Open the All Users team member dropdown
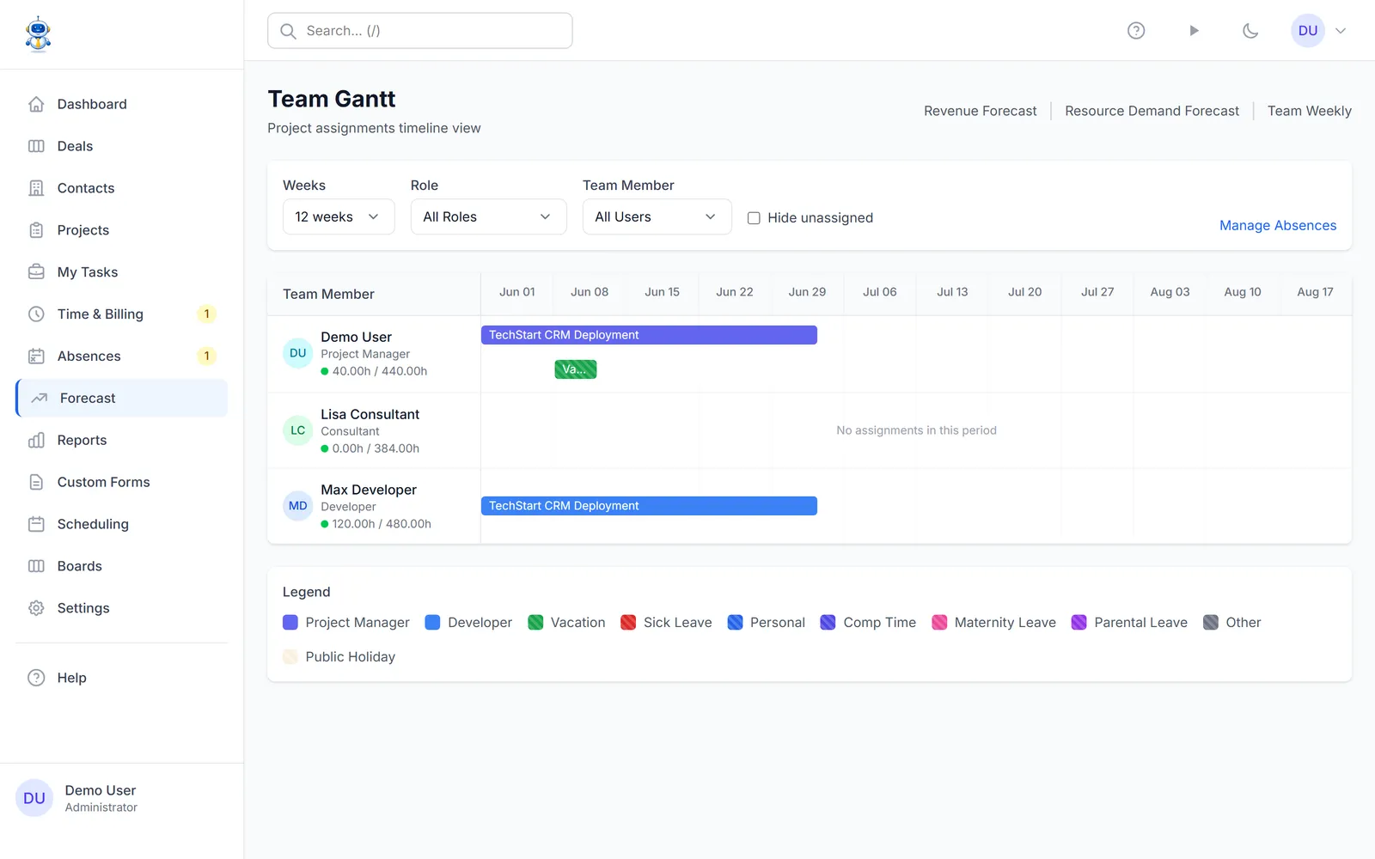The height and width of the screenshot is (859, 1375). pos(657,216)
